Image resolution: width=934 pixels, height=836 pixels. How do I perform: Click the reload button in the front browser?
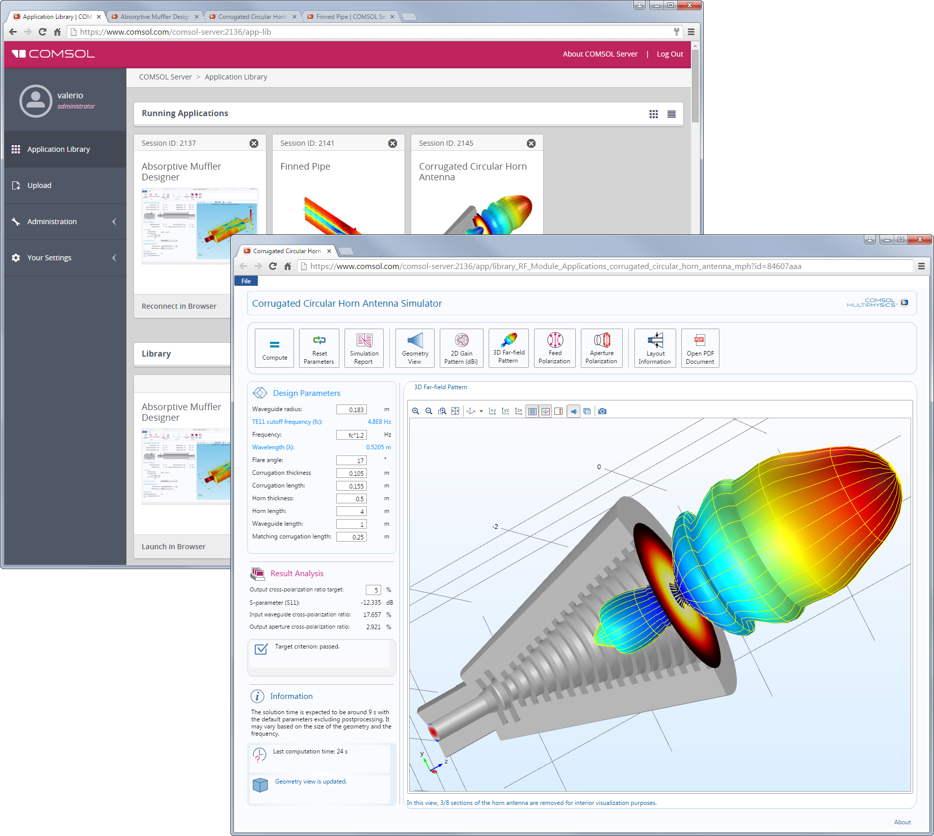coord(273,266)
